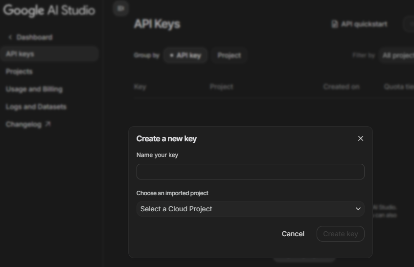Open Logs and Datasets page
Image resolution: width=414 pixels, height=267 pixels.
coord(36,107)
